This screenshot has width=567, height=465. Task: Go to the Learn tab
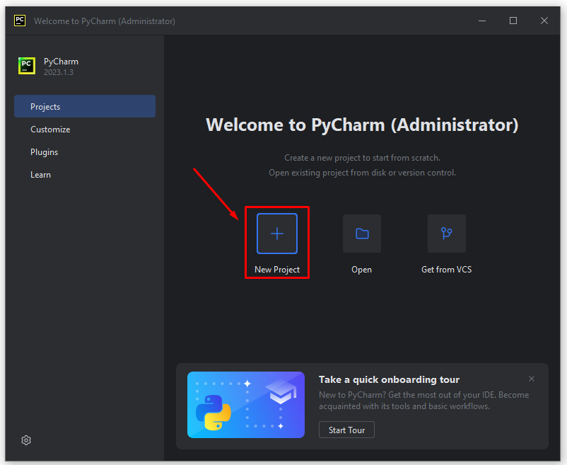pyautogui.click(x=85, y=175)
